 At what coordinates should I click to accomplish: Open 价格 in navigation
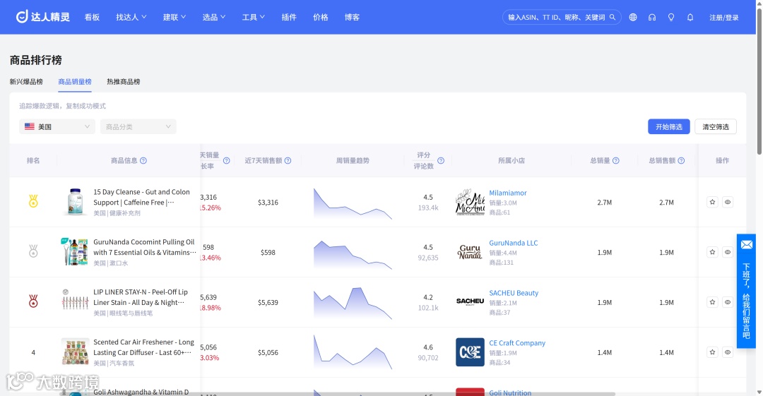pos(321,17)
